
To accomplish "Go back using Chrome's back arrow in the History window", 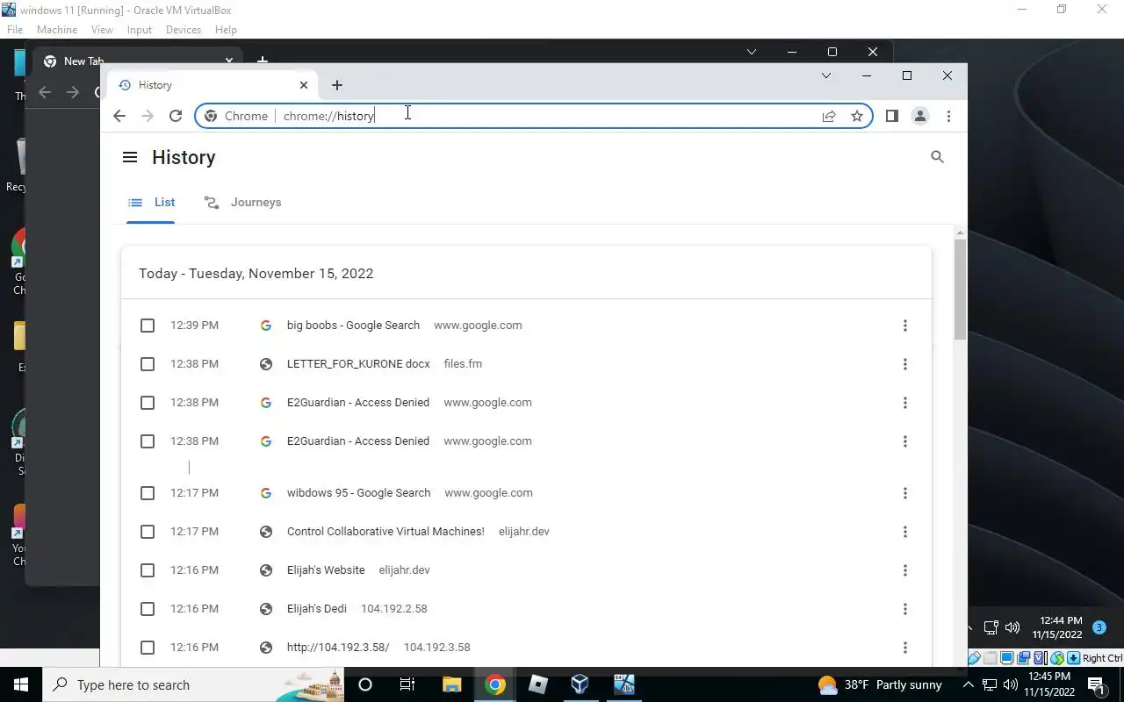I will click(x=119, y=116).
